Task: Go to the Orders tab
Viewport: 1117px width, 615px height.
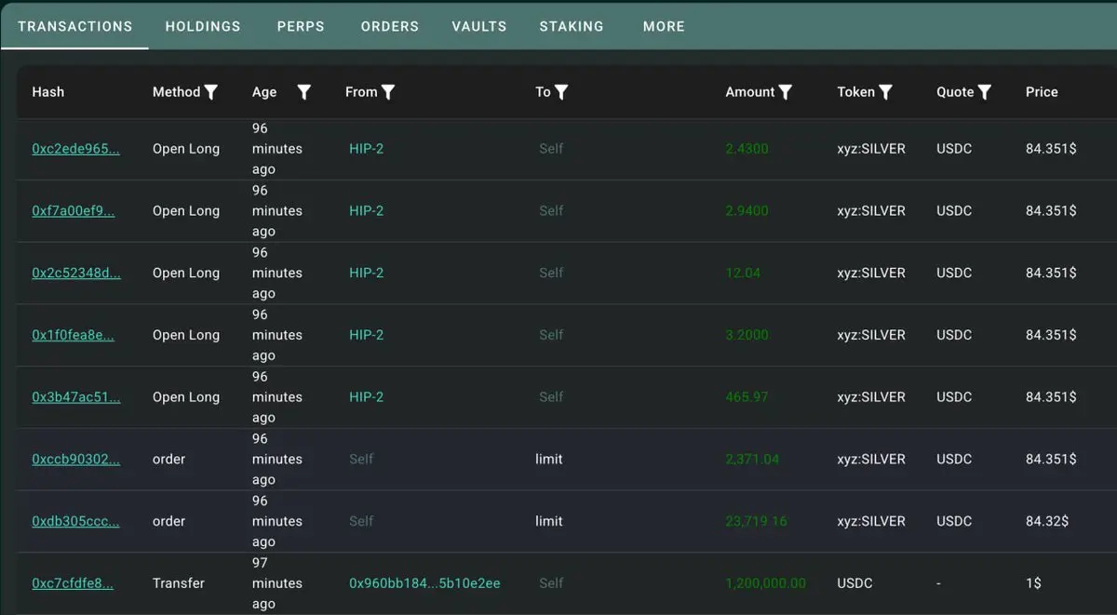Action: click(x=390, y=26)
